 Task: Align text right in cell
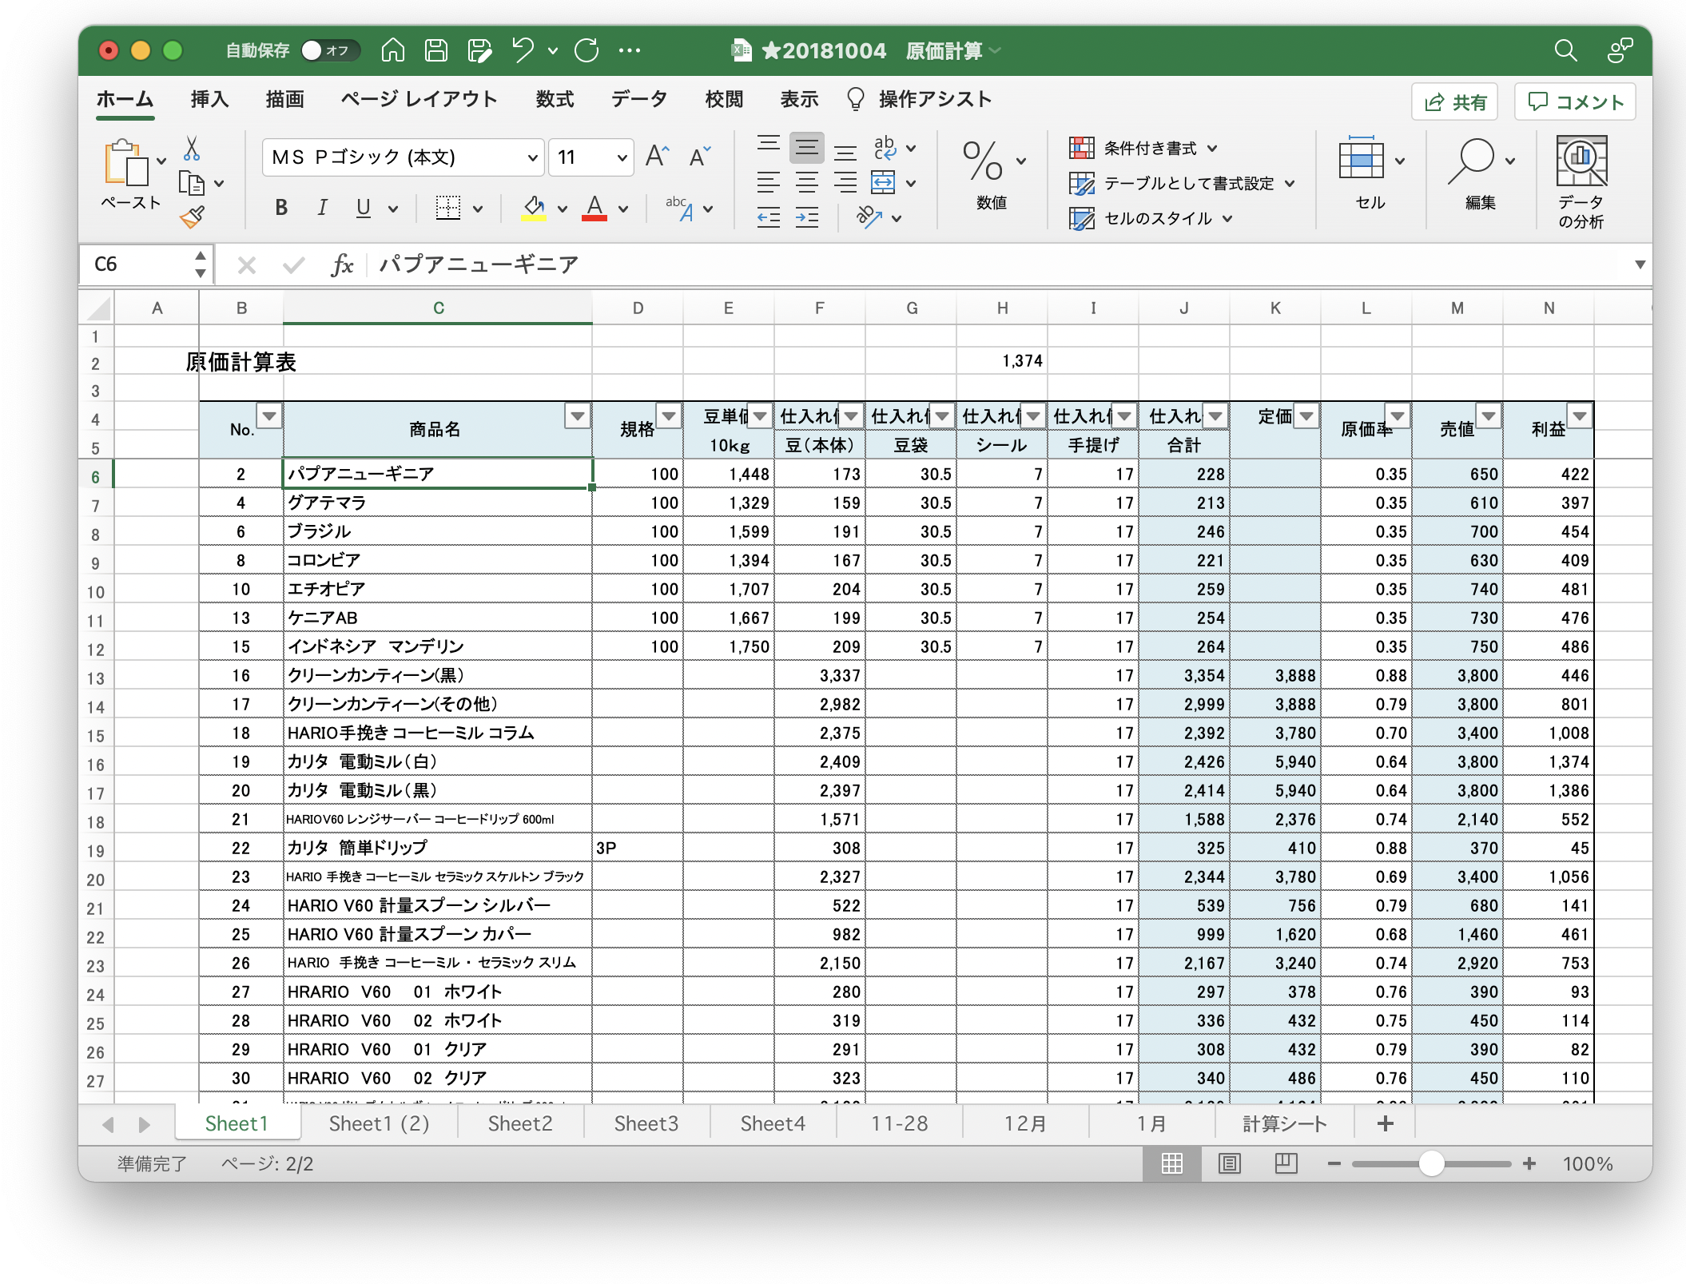point(845,182)
